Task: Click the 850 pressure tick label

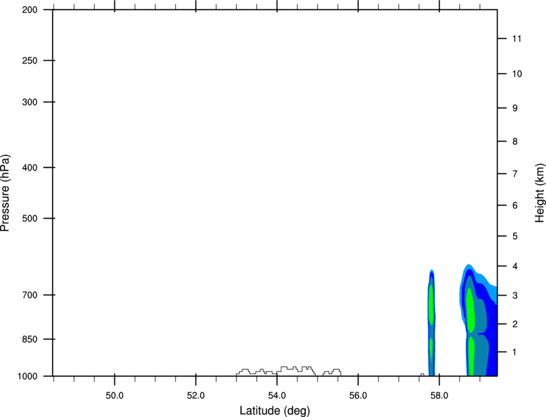Action: click(30, 339)
